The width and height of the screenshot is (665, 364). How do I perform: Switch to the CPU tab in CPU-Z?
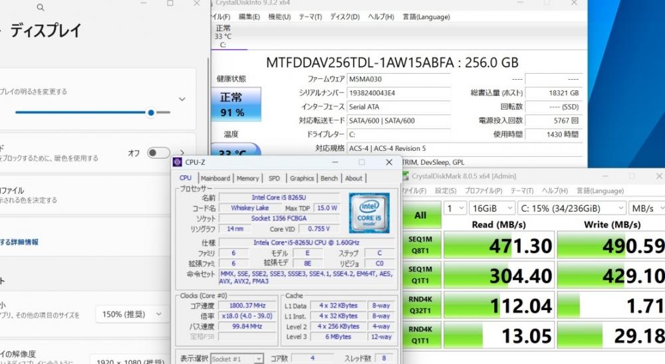[186, 178]
